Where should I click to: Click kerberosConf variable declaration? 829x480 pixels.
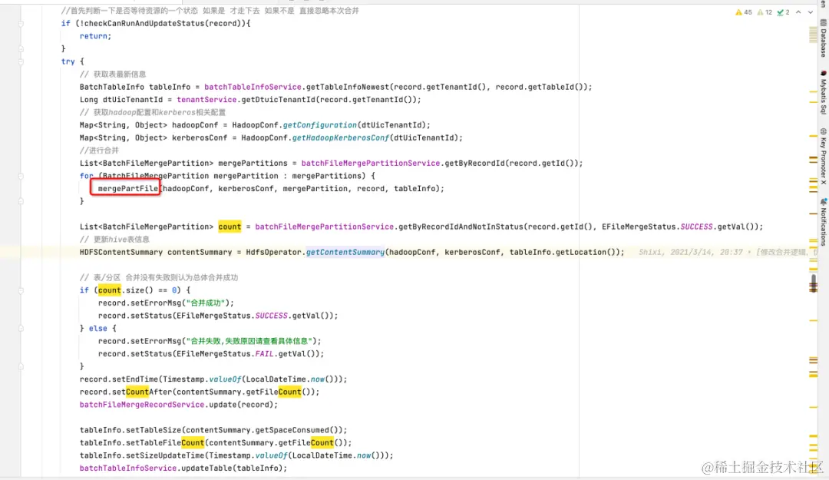[200, 137]
